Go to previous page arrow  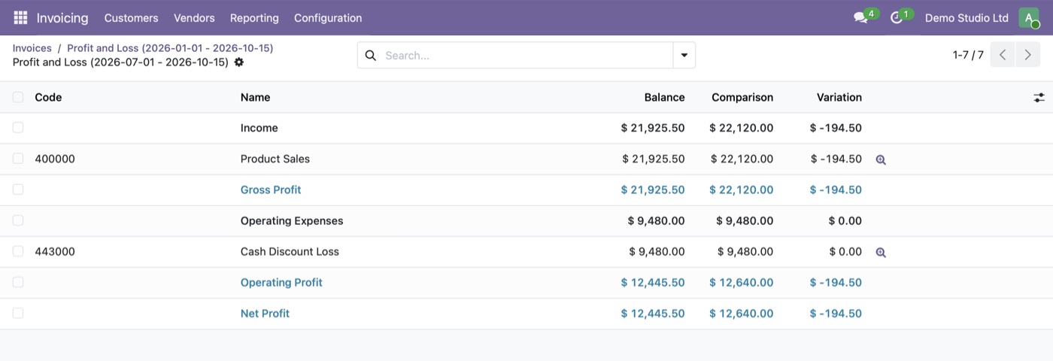pyautogui.click(x=1003, y=55)
